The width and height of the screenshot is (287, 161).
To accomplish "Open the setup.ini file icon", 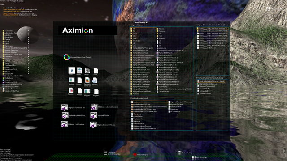I will tap(95, 80).
